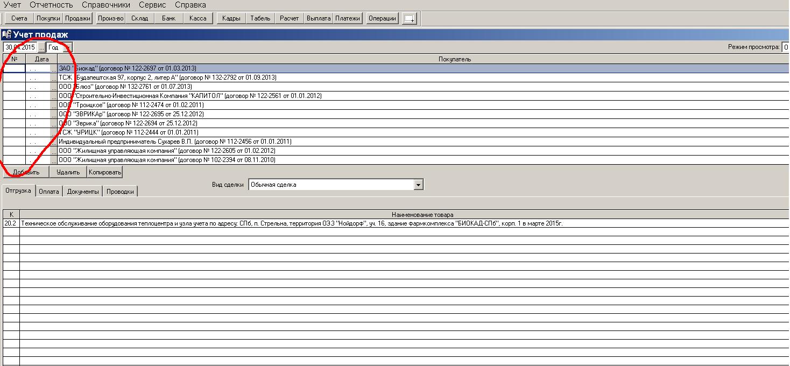The image size is (790, 366).
Task: Open the Операции toolbar section
Action: pos(382,18)
